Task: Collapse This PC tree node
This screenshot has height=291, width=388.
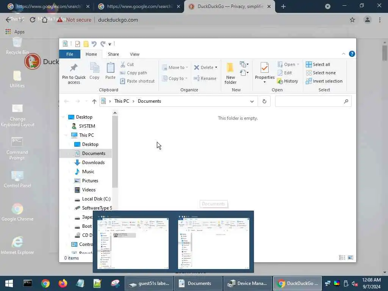Action: coord(66,135)
